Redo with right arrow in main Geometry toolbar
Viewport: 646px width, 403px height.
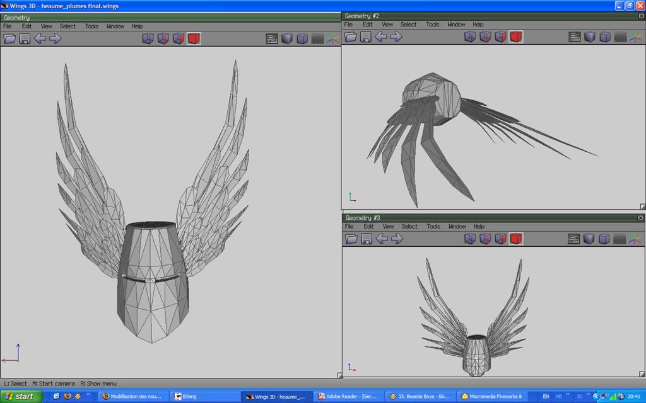56,38
